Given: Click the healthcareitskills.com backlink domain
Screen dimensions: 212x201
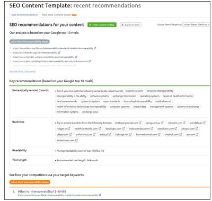Looking at the screenshot, I should tap(86, 128).
